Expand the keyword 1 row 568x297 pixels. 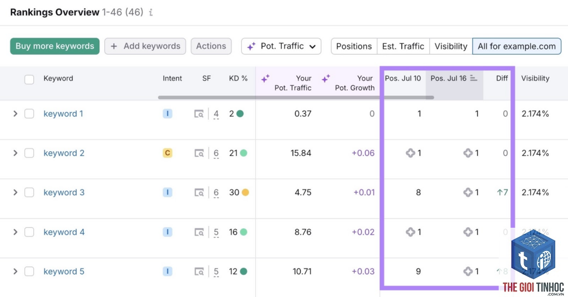[x=15, y=114]
